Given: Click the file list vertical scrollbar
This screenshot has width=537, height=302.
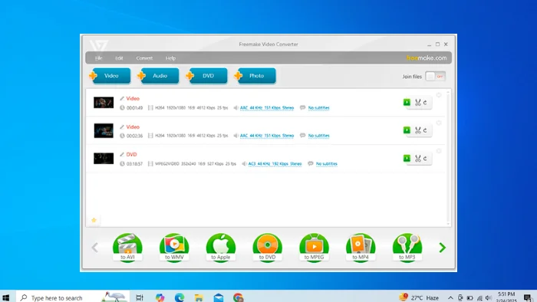Looking at the screenshot, I should (448, 157).
